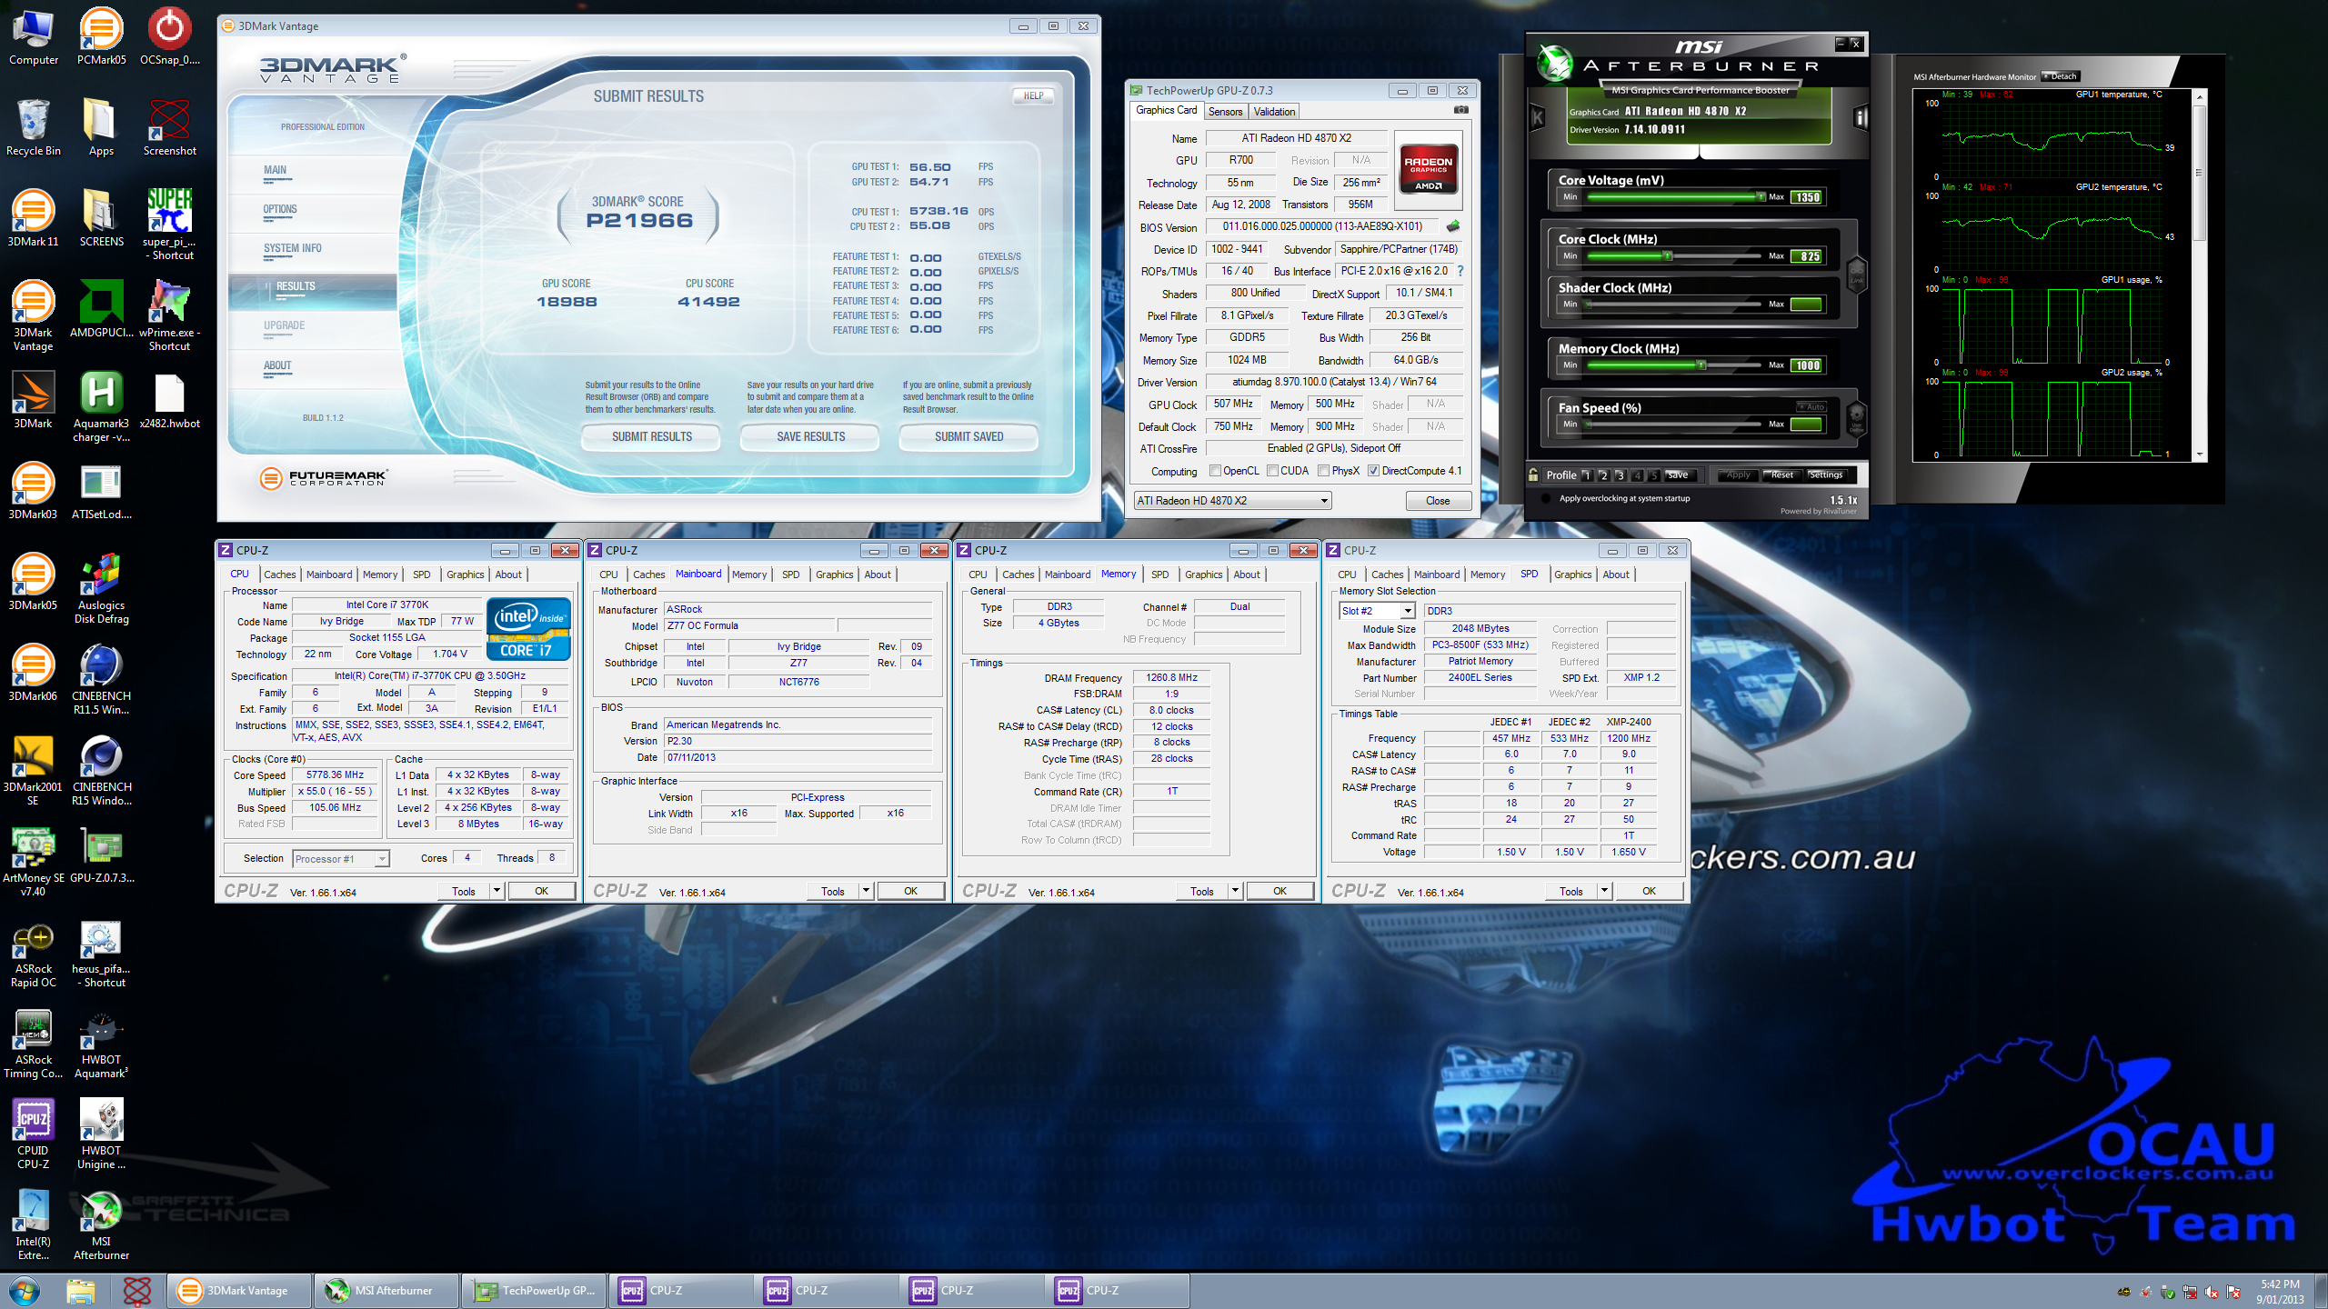Toggle User Define fan control button

1856,419
